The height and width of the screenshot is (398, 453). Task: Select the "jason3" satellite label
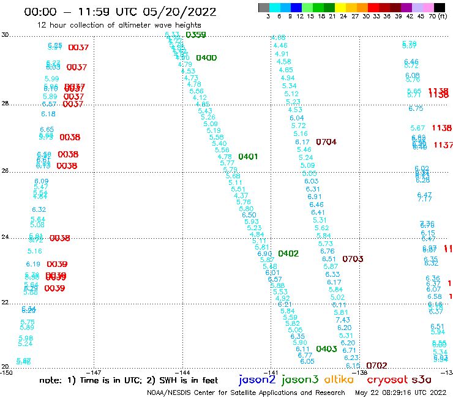300,380
